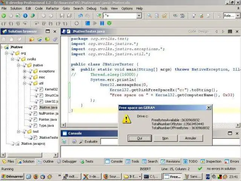
Task: Switch to C:\ command prompt taskbar item
Action: tap(152, 176)
